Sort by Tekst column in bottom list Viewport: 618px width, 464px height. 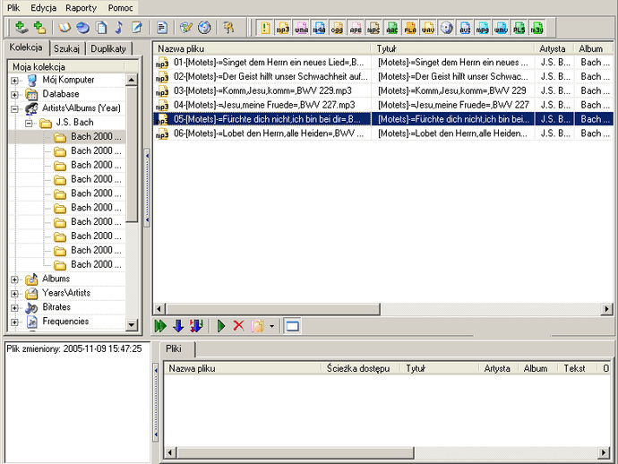578,368
